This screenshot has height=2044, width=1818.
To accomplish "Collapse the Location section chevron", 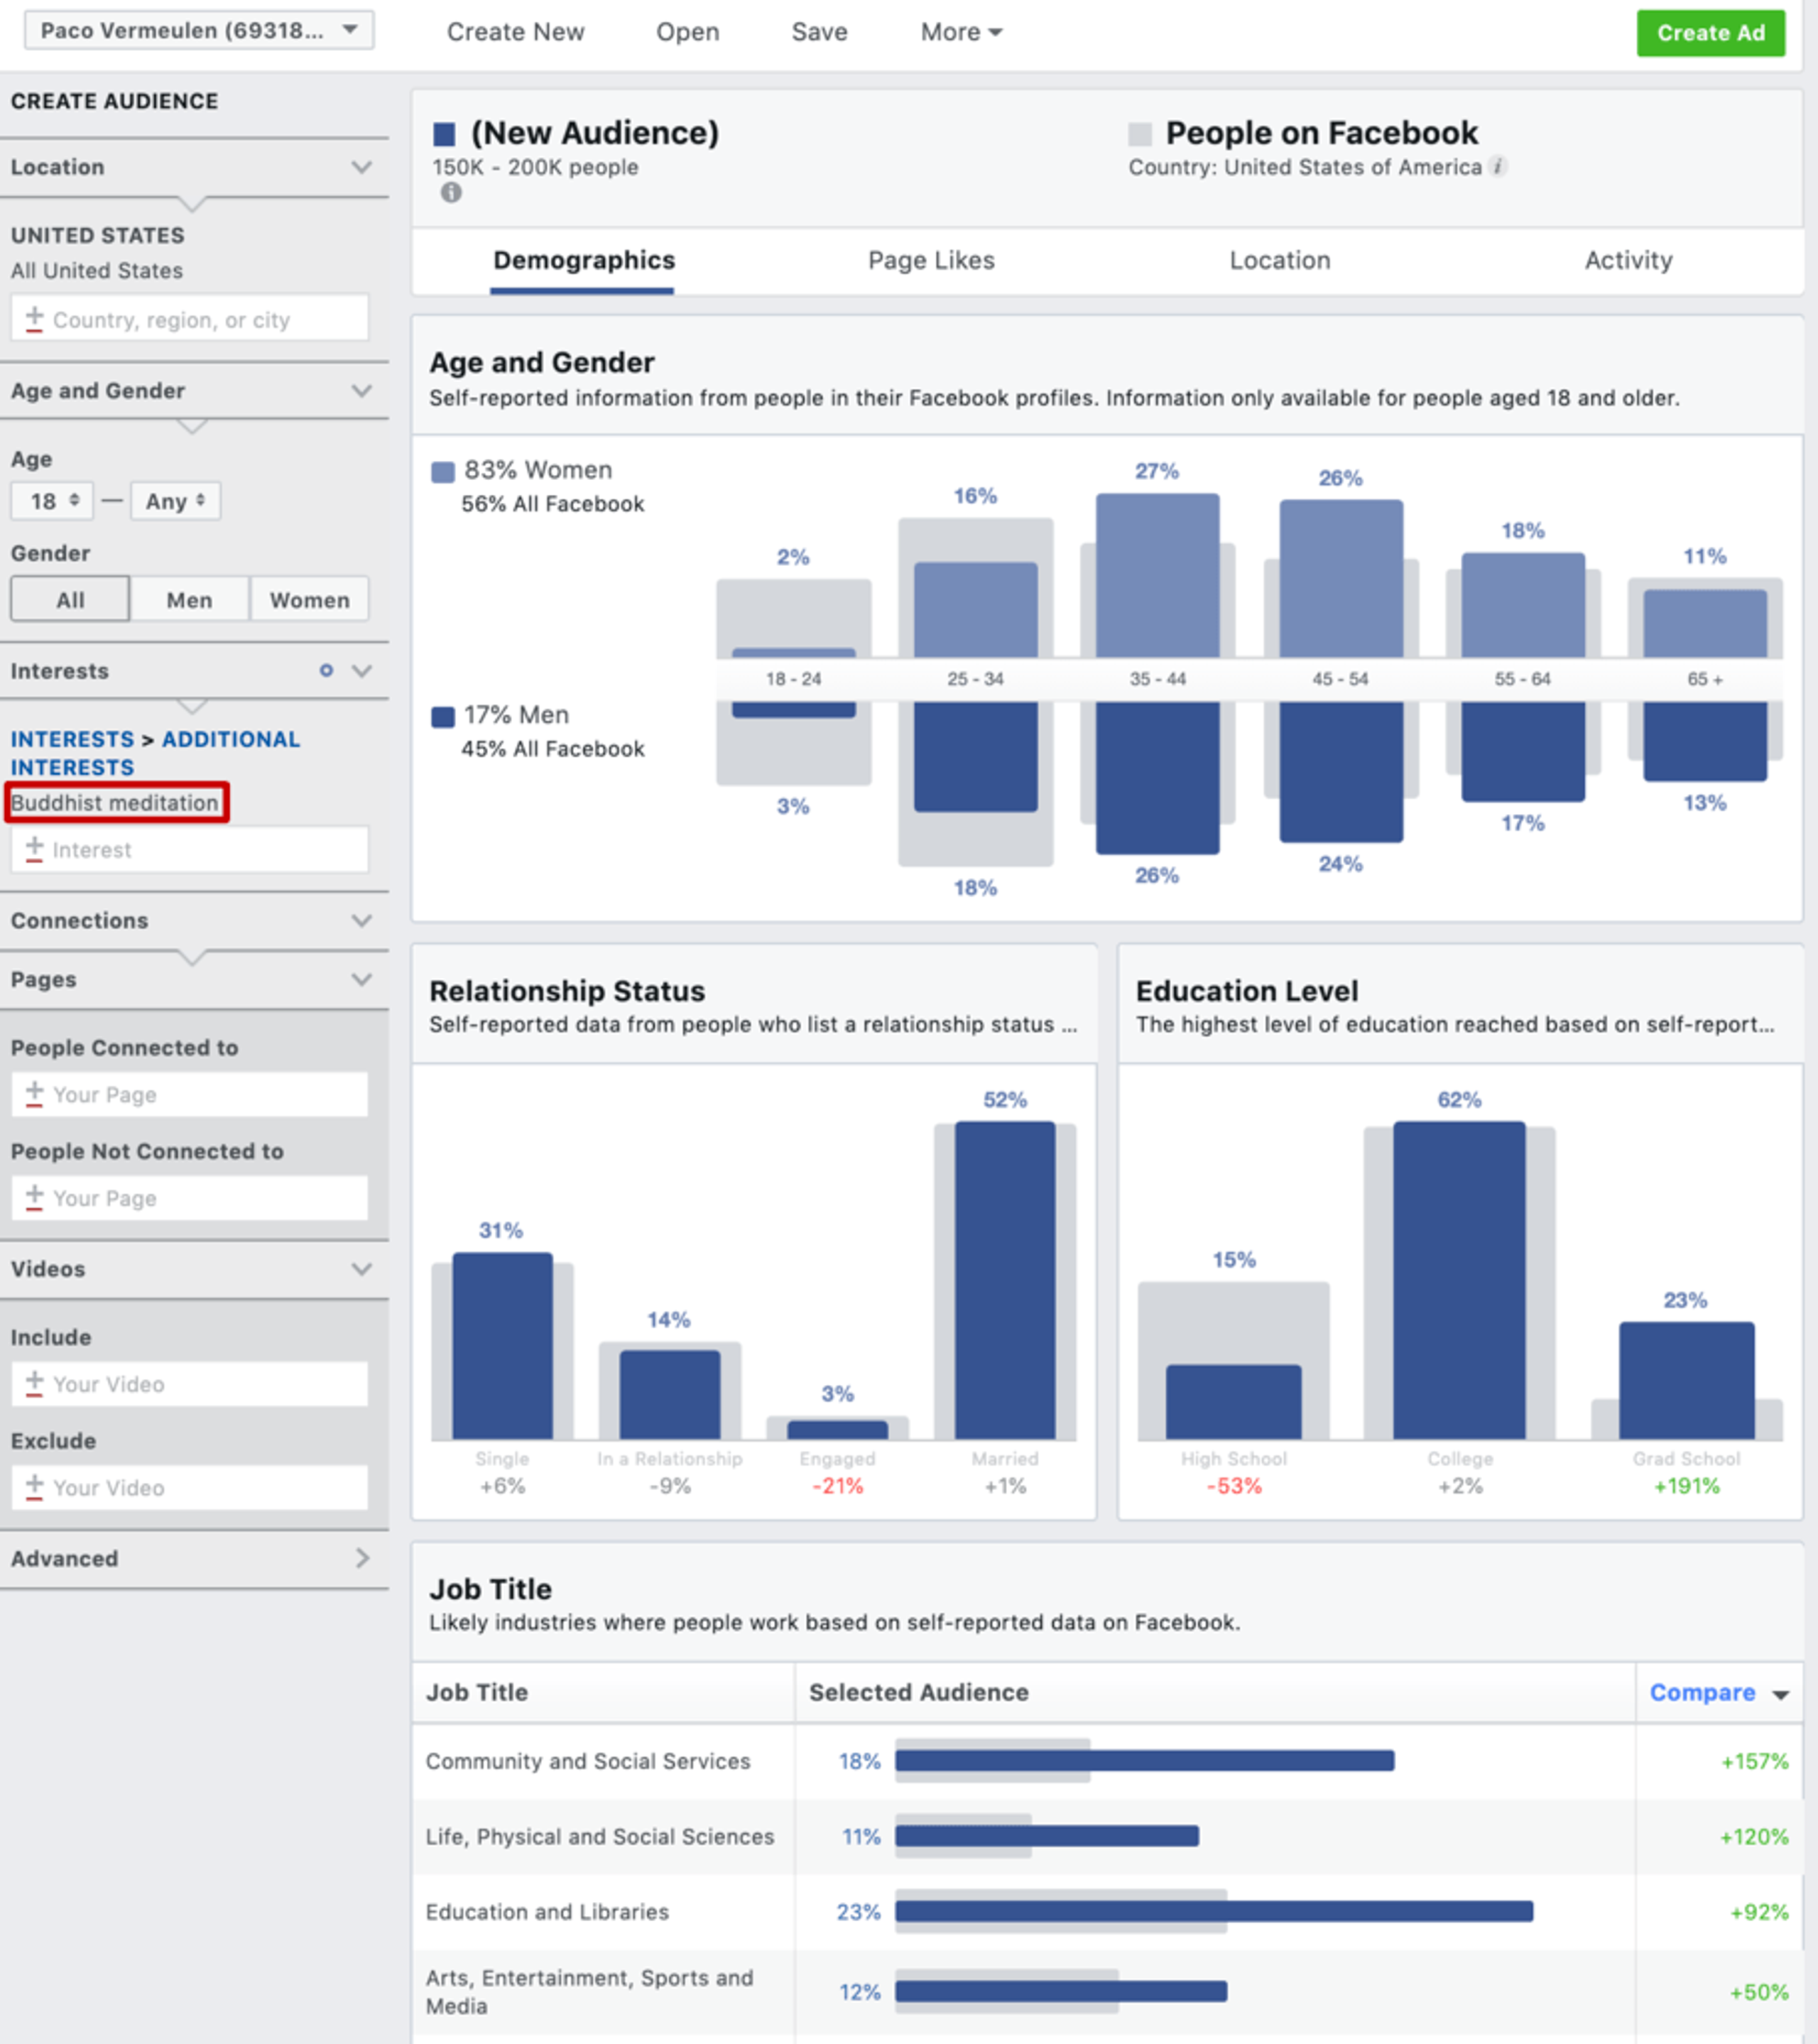I will point(362,167).
